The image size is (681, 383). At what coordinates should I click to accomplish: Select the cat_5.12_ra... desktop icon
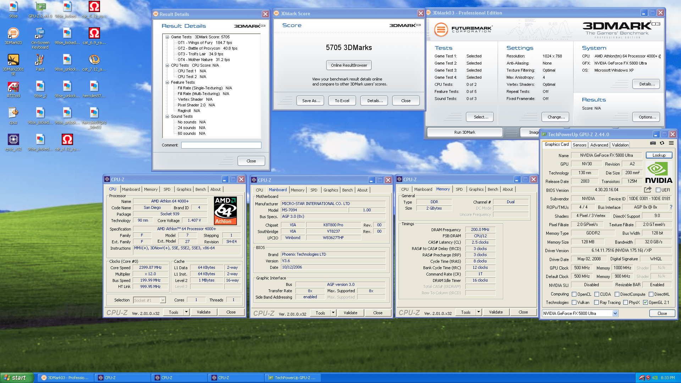[94, 10]
